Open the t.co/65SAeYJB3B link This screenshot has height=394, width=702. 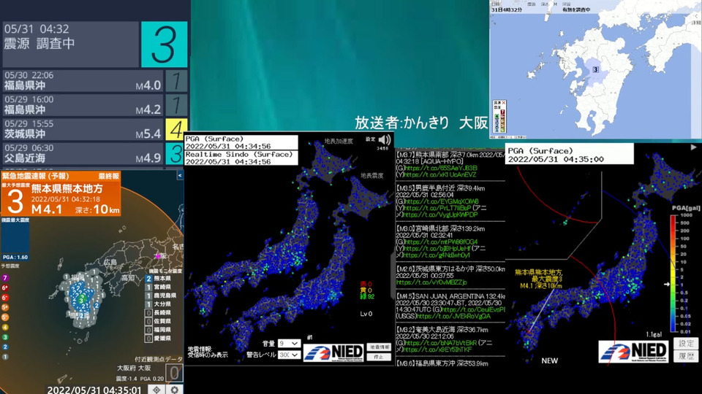pyautogui.click(x=441, y=168)
